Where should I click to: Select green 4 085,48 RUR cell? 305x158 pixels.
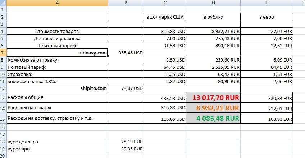(x=213, y=118)
